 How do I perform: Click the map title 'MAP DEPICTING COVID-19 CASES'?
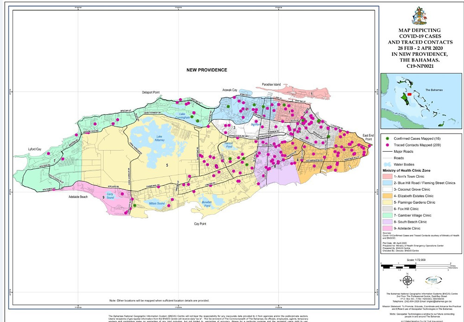coord(420,33)
